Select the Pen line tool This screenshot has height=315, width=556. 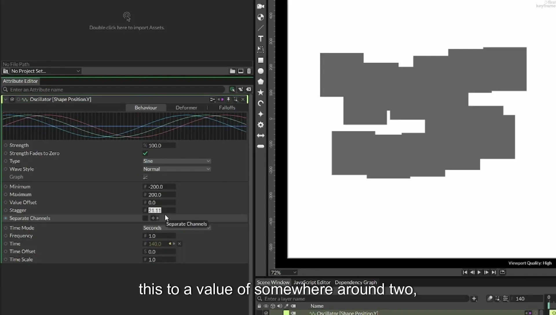tap(261, 28)
